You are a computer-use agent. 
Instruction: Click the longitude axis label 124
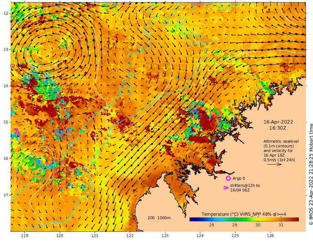click(200, 236)
